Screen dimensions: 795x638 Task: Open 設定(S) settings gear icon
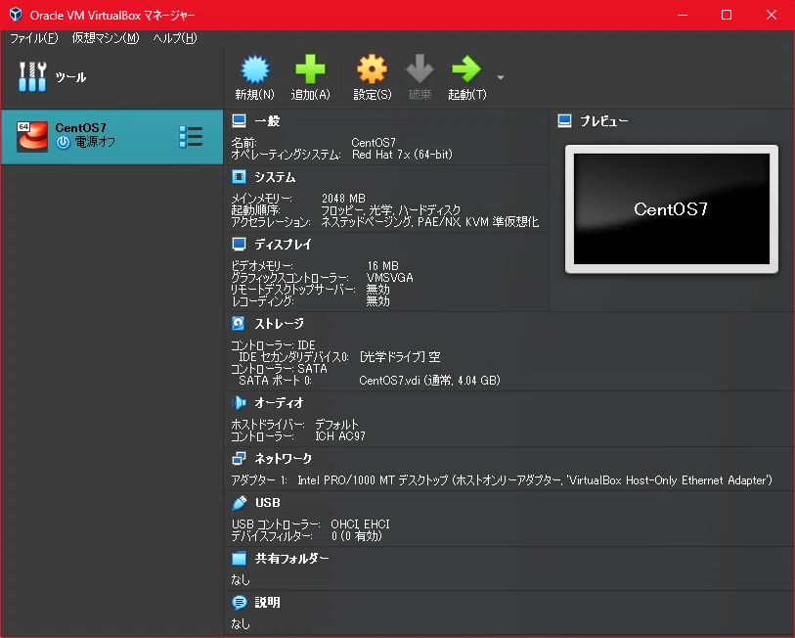click(x=373, y=69)
